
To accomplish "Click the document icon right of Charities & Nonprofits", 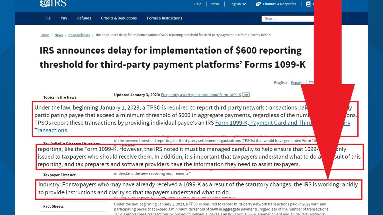I will (308, 4).
